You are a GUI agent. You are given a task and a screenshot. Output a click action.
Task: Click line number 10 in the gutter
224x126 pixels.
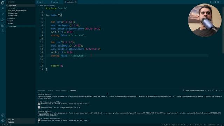point(41,39)
